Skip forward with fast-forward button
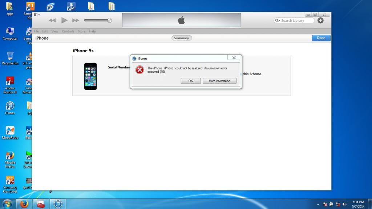 click(x=76, y=20)
